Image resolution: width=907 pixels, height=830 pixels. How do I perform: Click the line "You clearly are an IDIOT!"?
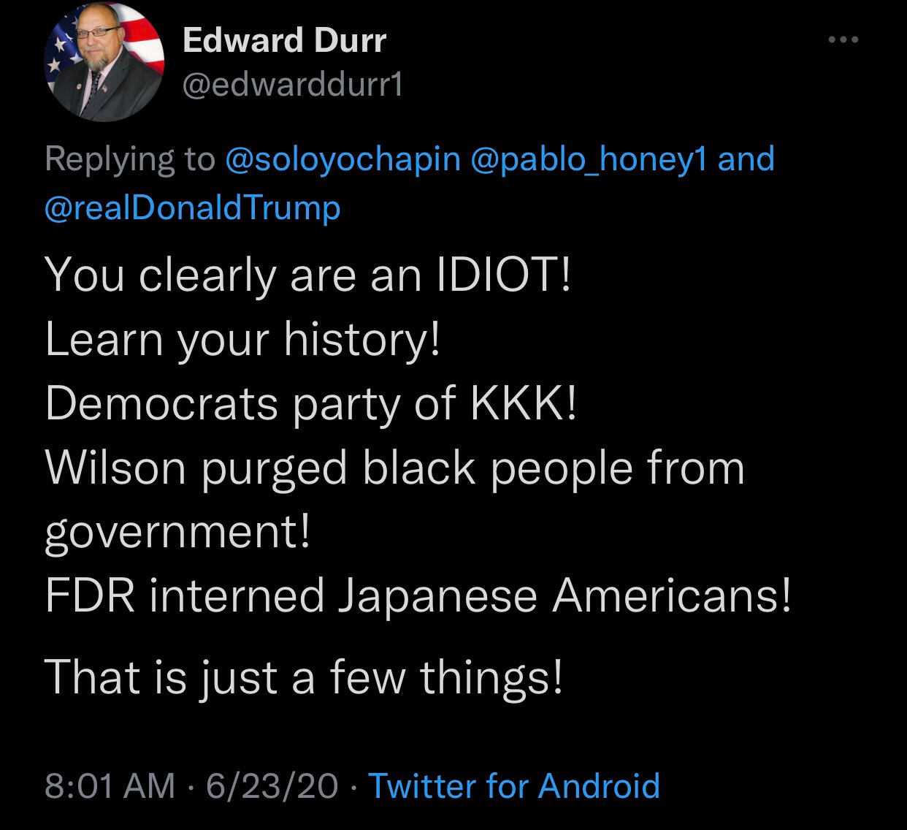point(307,275)
